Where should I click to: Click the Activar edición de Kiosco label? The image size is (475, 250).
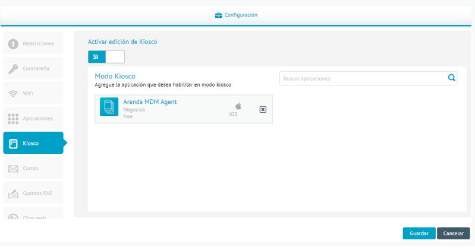coord(122,42)
